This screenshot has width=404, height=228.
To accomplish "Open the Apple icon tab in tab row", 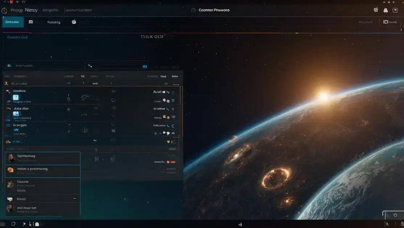I will point(74,22).
